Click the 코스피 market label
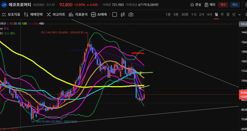247x131 pixels. 50,5
